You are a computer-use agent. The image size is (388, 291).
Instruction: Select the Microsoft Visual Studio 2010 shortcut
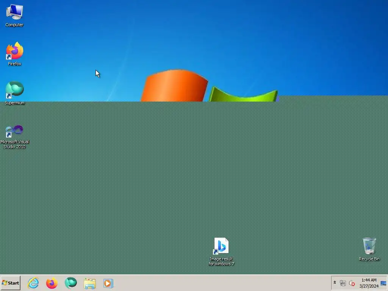pos(14,137)
